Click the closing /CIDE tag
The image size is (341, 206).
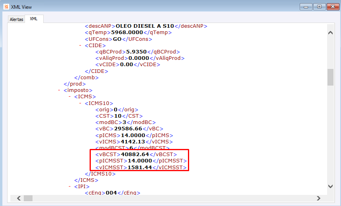coord(96,71)
